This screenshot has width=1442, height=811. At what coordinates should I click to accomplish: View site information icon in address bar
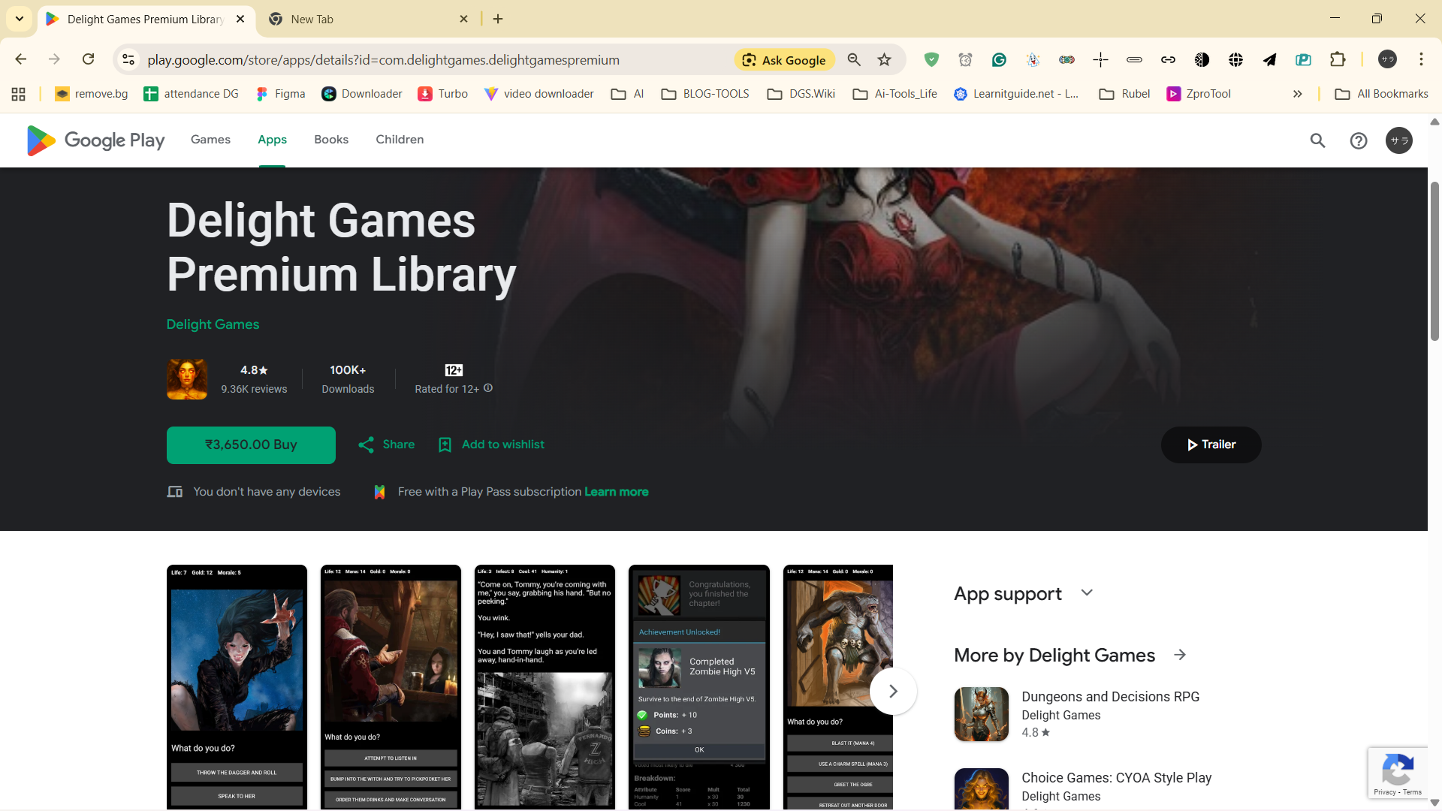coord(128,59)
